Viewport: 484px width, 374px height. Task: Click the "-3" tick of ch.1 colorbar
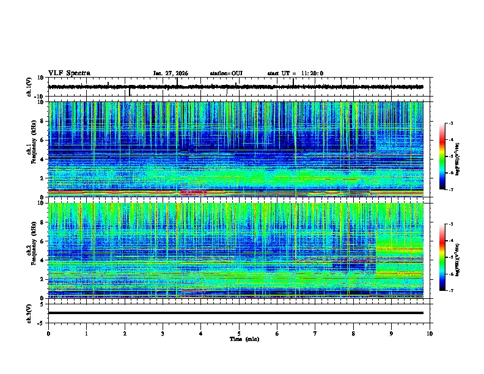tap(451, 123)
